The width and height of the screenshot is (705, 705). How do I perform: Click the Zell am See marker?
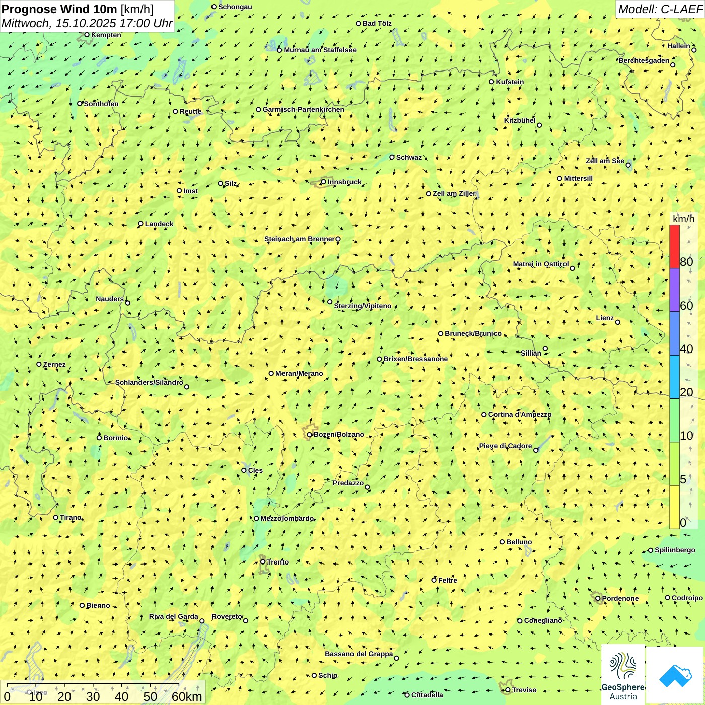click(628, 165)
